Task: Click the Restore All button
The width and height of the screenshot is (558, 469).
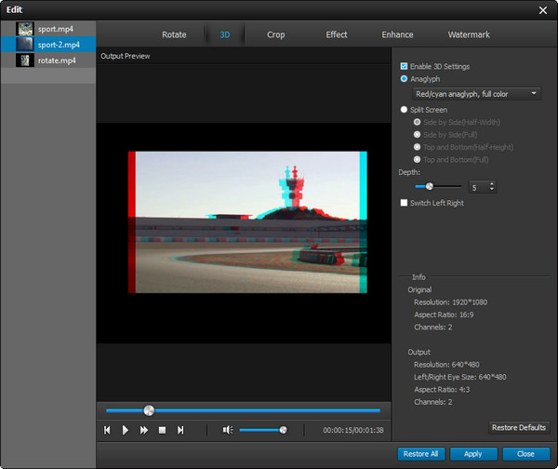Action: [420, 454]
